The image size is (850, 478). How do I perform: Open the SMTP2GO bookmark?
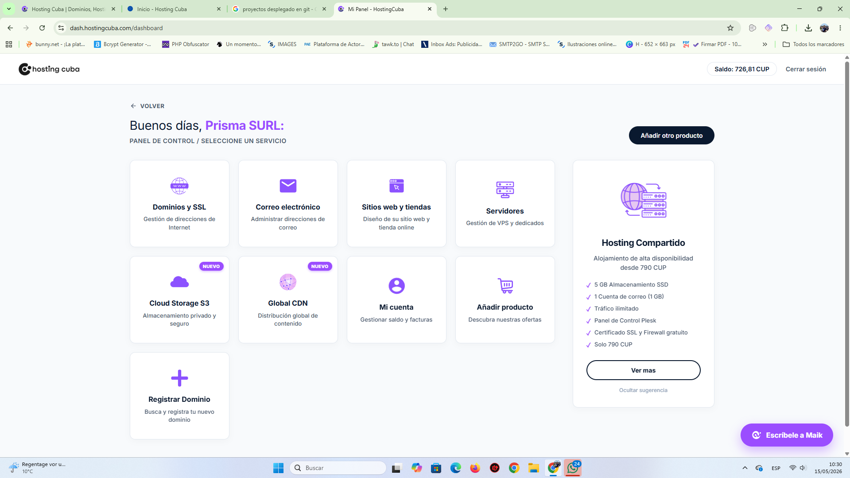pyautogui.click(x=520, y=44)
